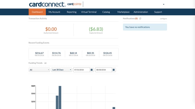Switch to the Dashboard tab
Viewport: 195px width, 109px height.
tap(37, 12)
